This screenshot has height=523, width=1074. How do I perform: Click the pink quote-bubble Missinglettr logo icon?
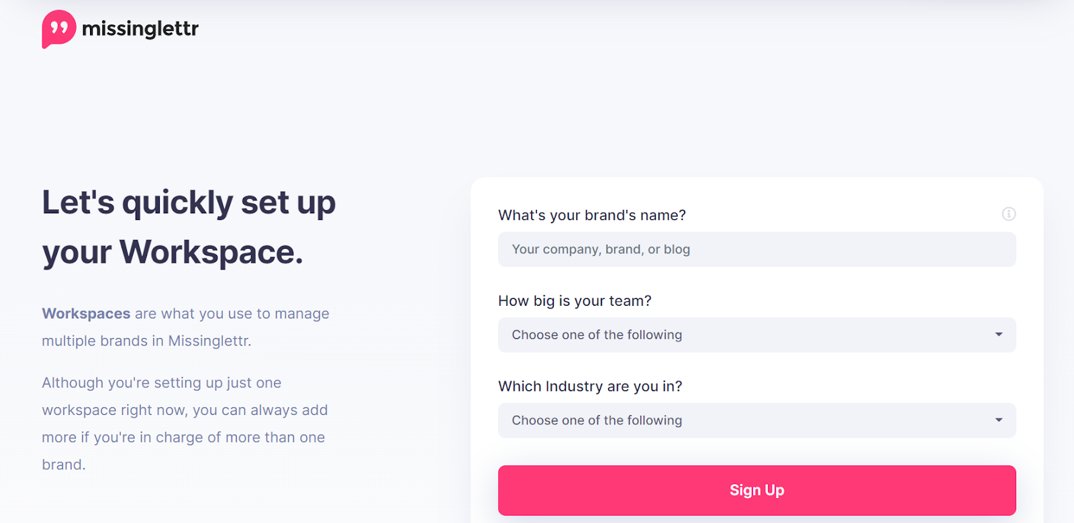58,29
